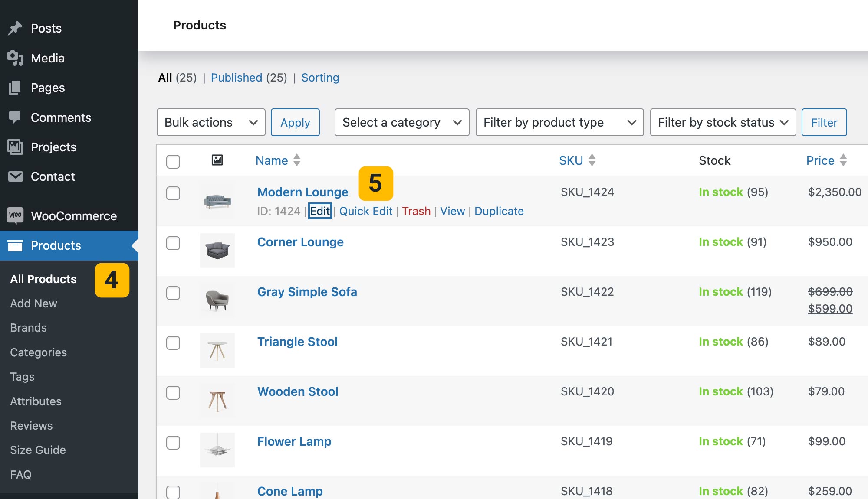Click the Media icon in sidebar

pos(15,58)
